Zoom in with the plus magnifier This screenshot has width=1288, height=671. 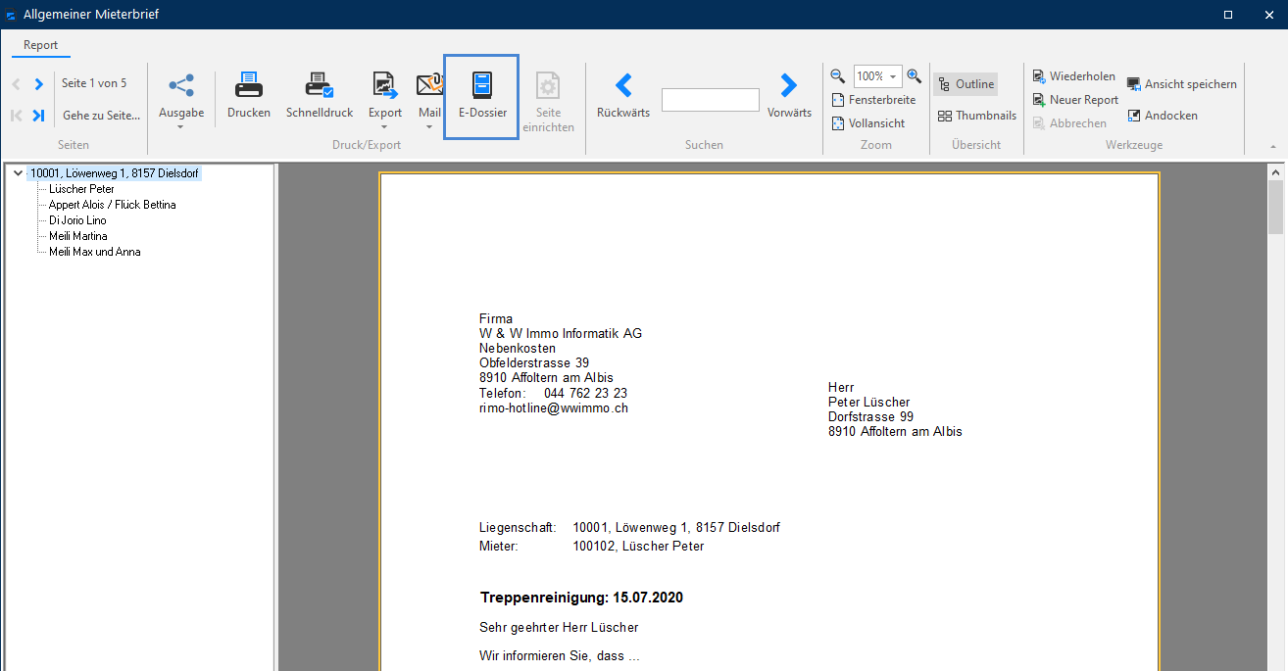[x=914, y=75]
